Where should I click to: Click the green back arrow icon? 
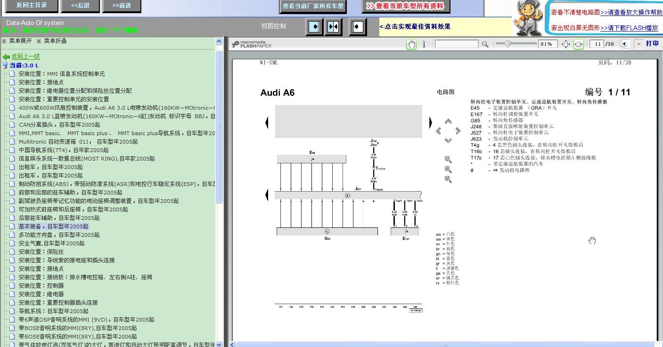[x=6, y=57]
